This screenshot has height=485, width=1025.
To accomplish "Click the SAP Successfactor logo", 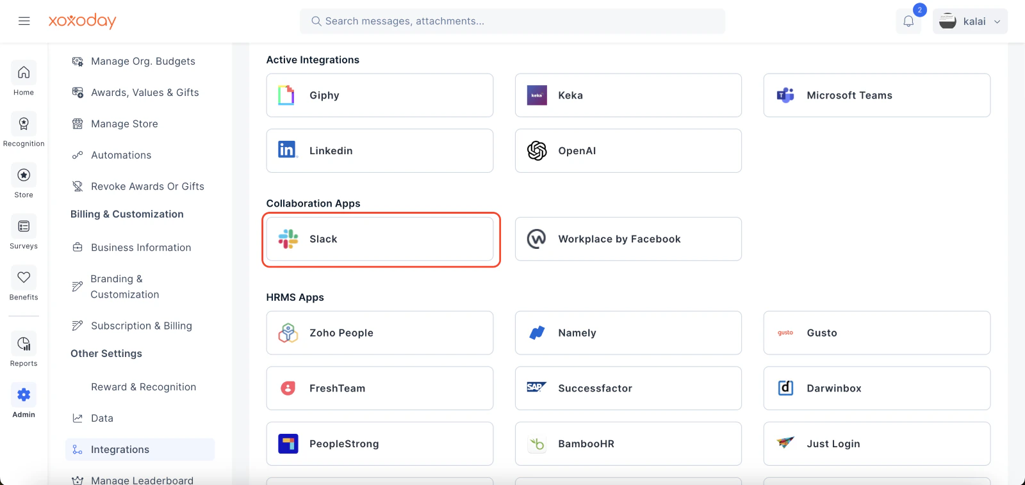I will [536, 387].
